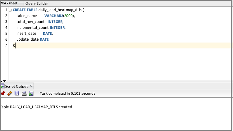Click line number 1 in the gutter
Screen dimensions: 233x131
(6, 10)
